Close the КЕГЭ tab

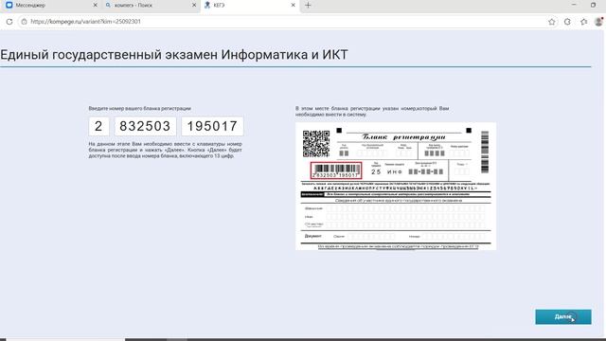coord(293,6)
